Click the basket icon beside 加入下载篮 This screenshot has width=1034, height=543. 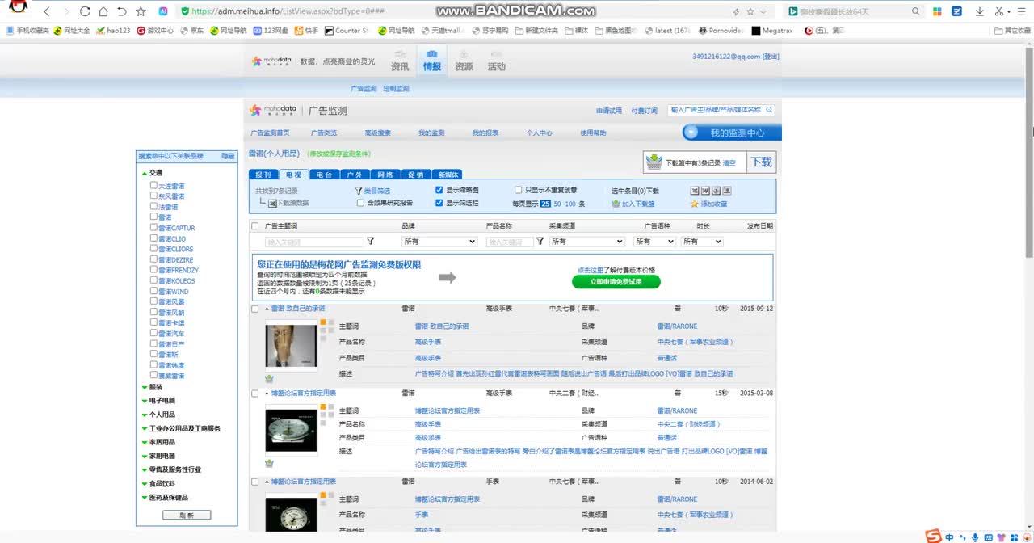(616, 204)
